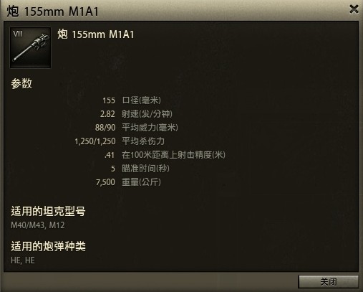Click the heading 炮 155mm M1A1 beside icon
Screen dimensions: 363x292
pyautogui.click(x=96, y=34)
